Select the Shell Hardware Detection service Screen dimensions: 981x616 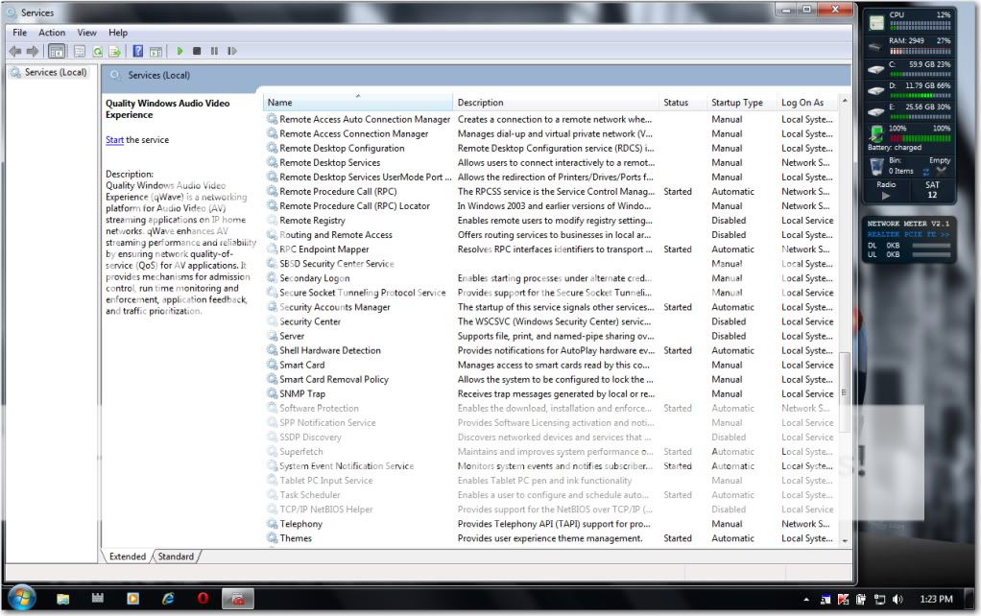551,351
